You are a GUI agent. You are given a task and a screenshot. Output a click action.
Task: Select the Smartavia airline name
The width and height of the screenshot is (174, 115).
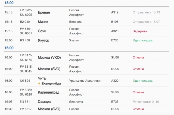76,102
